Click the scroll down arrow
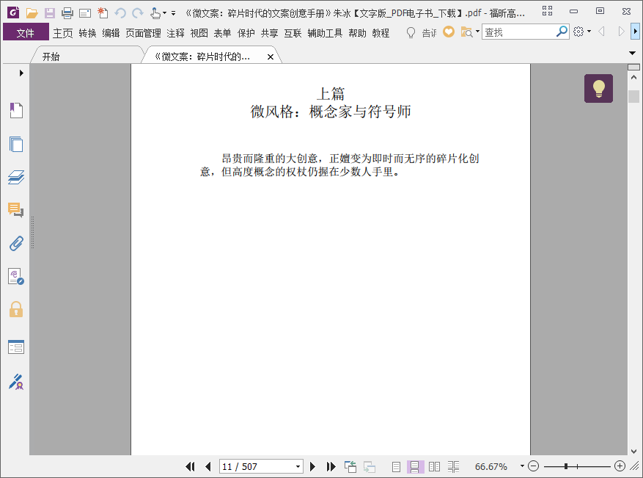Viewport: 643px width, 478px height. [x=633, y=451]
